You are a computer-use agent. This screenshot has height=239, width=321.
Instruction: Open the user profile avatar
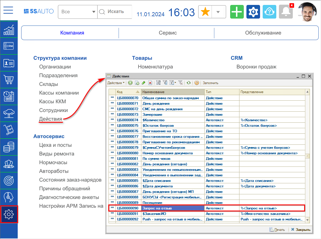(307, 12)
